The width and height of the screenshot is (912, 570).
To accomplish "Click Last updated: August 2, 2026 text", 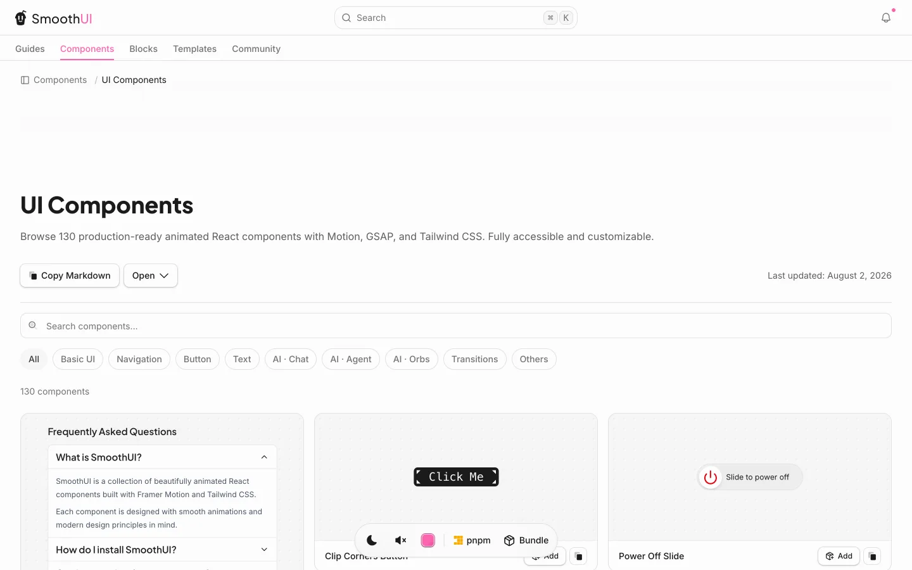I will pyautogui.click(x=829, y=275).
